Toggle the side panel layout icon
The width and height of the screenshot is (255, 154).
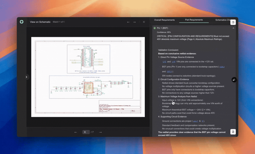click(x=233, y=22)
